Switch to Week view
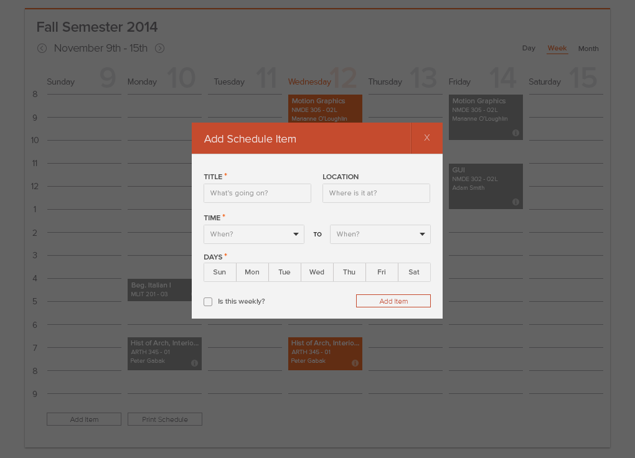Screen dimensions: 635x458 557,48
